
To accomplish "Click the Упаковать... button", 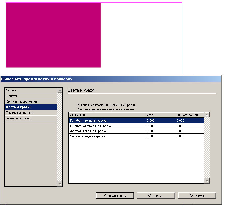I will tap(115, 195).
